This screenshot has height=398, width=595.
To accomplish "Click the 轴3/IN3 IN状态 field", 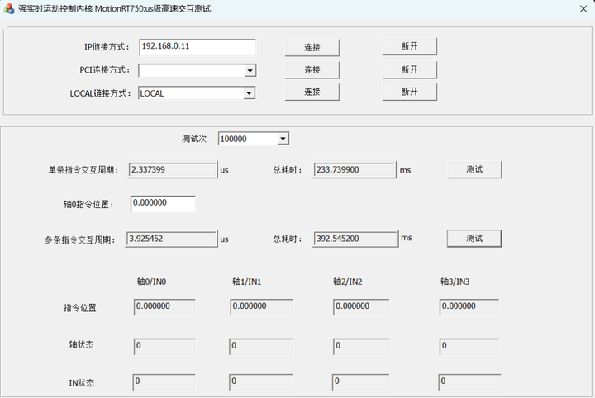I will (469, 381).
